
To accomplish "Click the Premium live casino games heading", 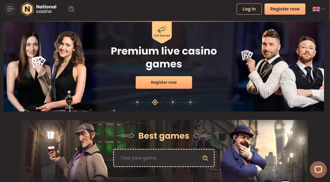I will pyautogui.click(x=164, y=57).
